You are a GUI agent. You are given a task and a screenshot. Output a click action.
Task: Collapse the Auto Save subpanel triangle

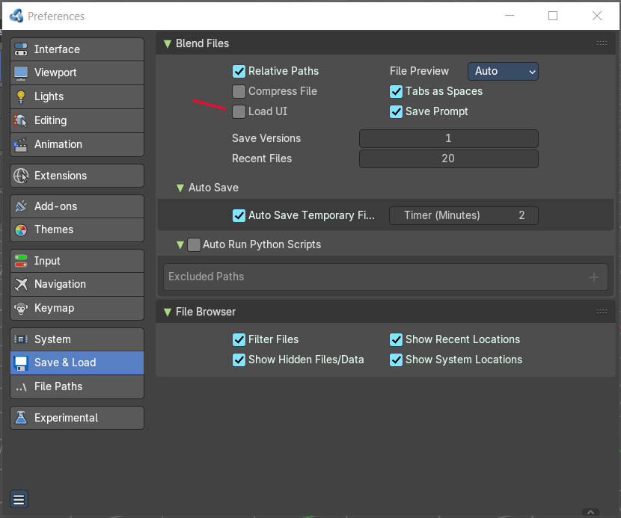pyautogui.click(x=180, y=188)
